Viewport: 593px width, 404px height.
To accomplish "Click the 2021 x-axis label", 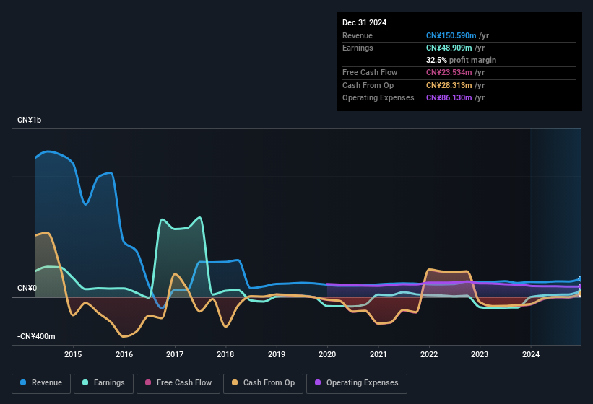I will (378, 354).
